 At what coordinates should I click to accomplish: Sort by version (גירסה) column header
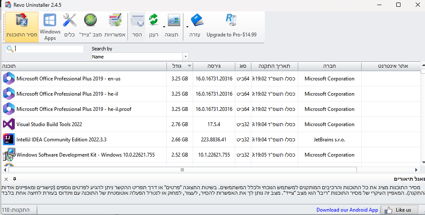(214, 66)
